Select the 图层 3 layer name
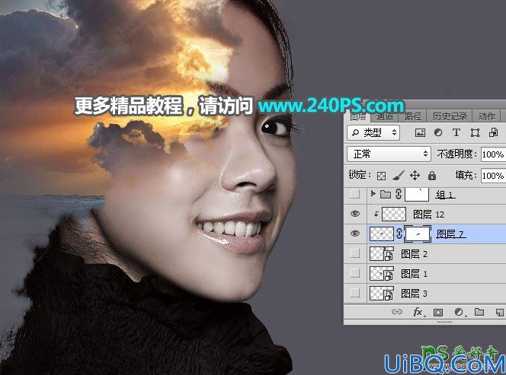The width and height of the screenshot is (506, 375). (x=414, y=294)
